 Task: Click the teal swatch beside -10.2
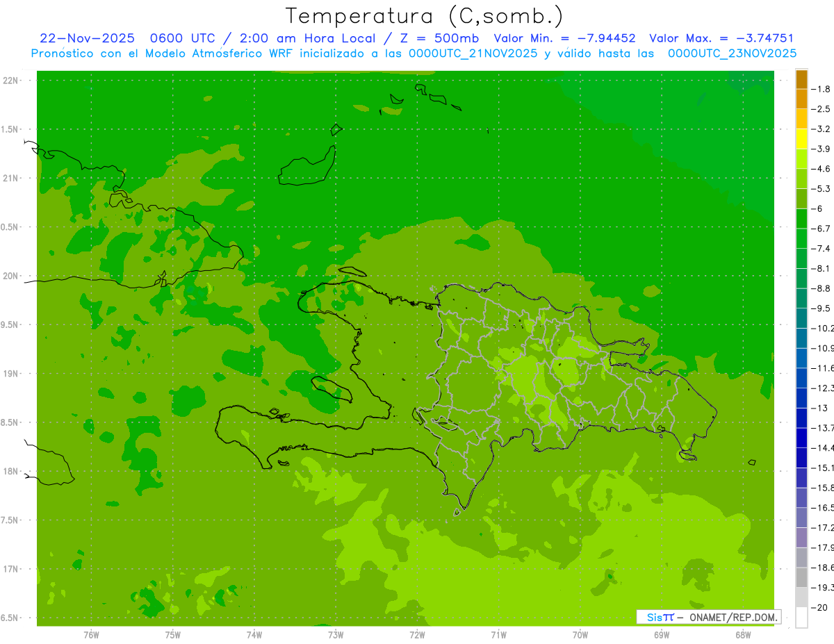pyautogui.click(x=801, y=318)
